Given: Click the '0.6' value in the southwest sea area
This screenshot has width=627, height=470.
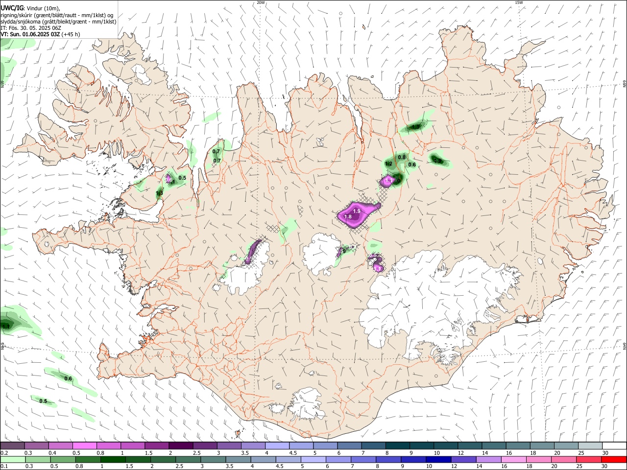Looking at the screenshot, I should pos(68,378).
